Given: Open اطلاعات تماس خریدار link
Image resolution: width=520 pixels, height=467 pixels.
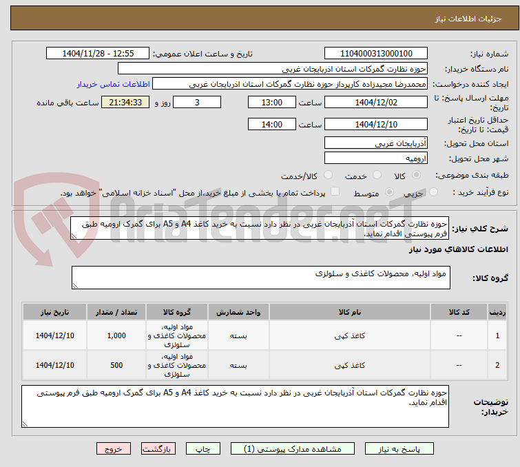Looking at the screenshot, I should pos(114,84).
